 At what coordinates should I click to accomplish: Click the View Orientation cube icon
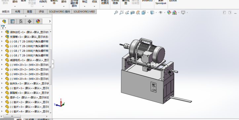click(x=143, y=13)
